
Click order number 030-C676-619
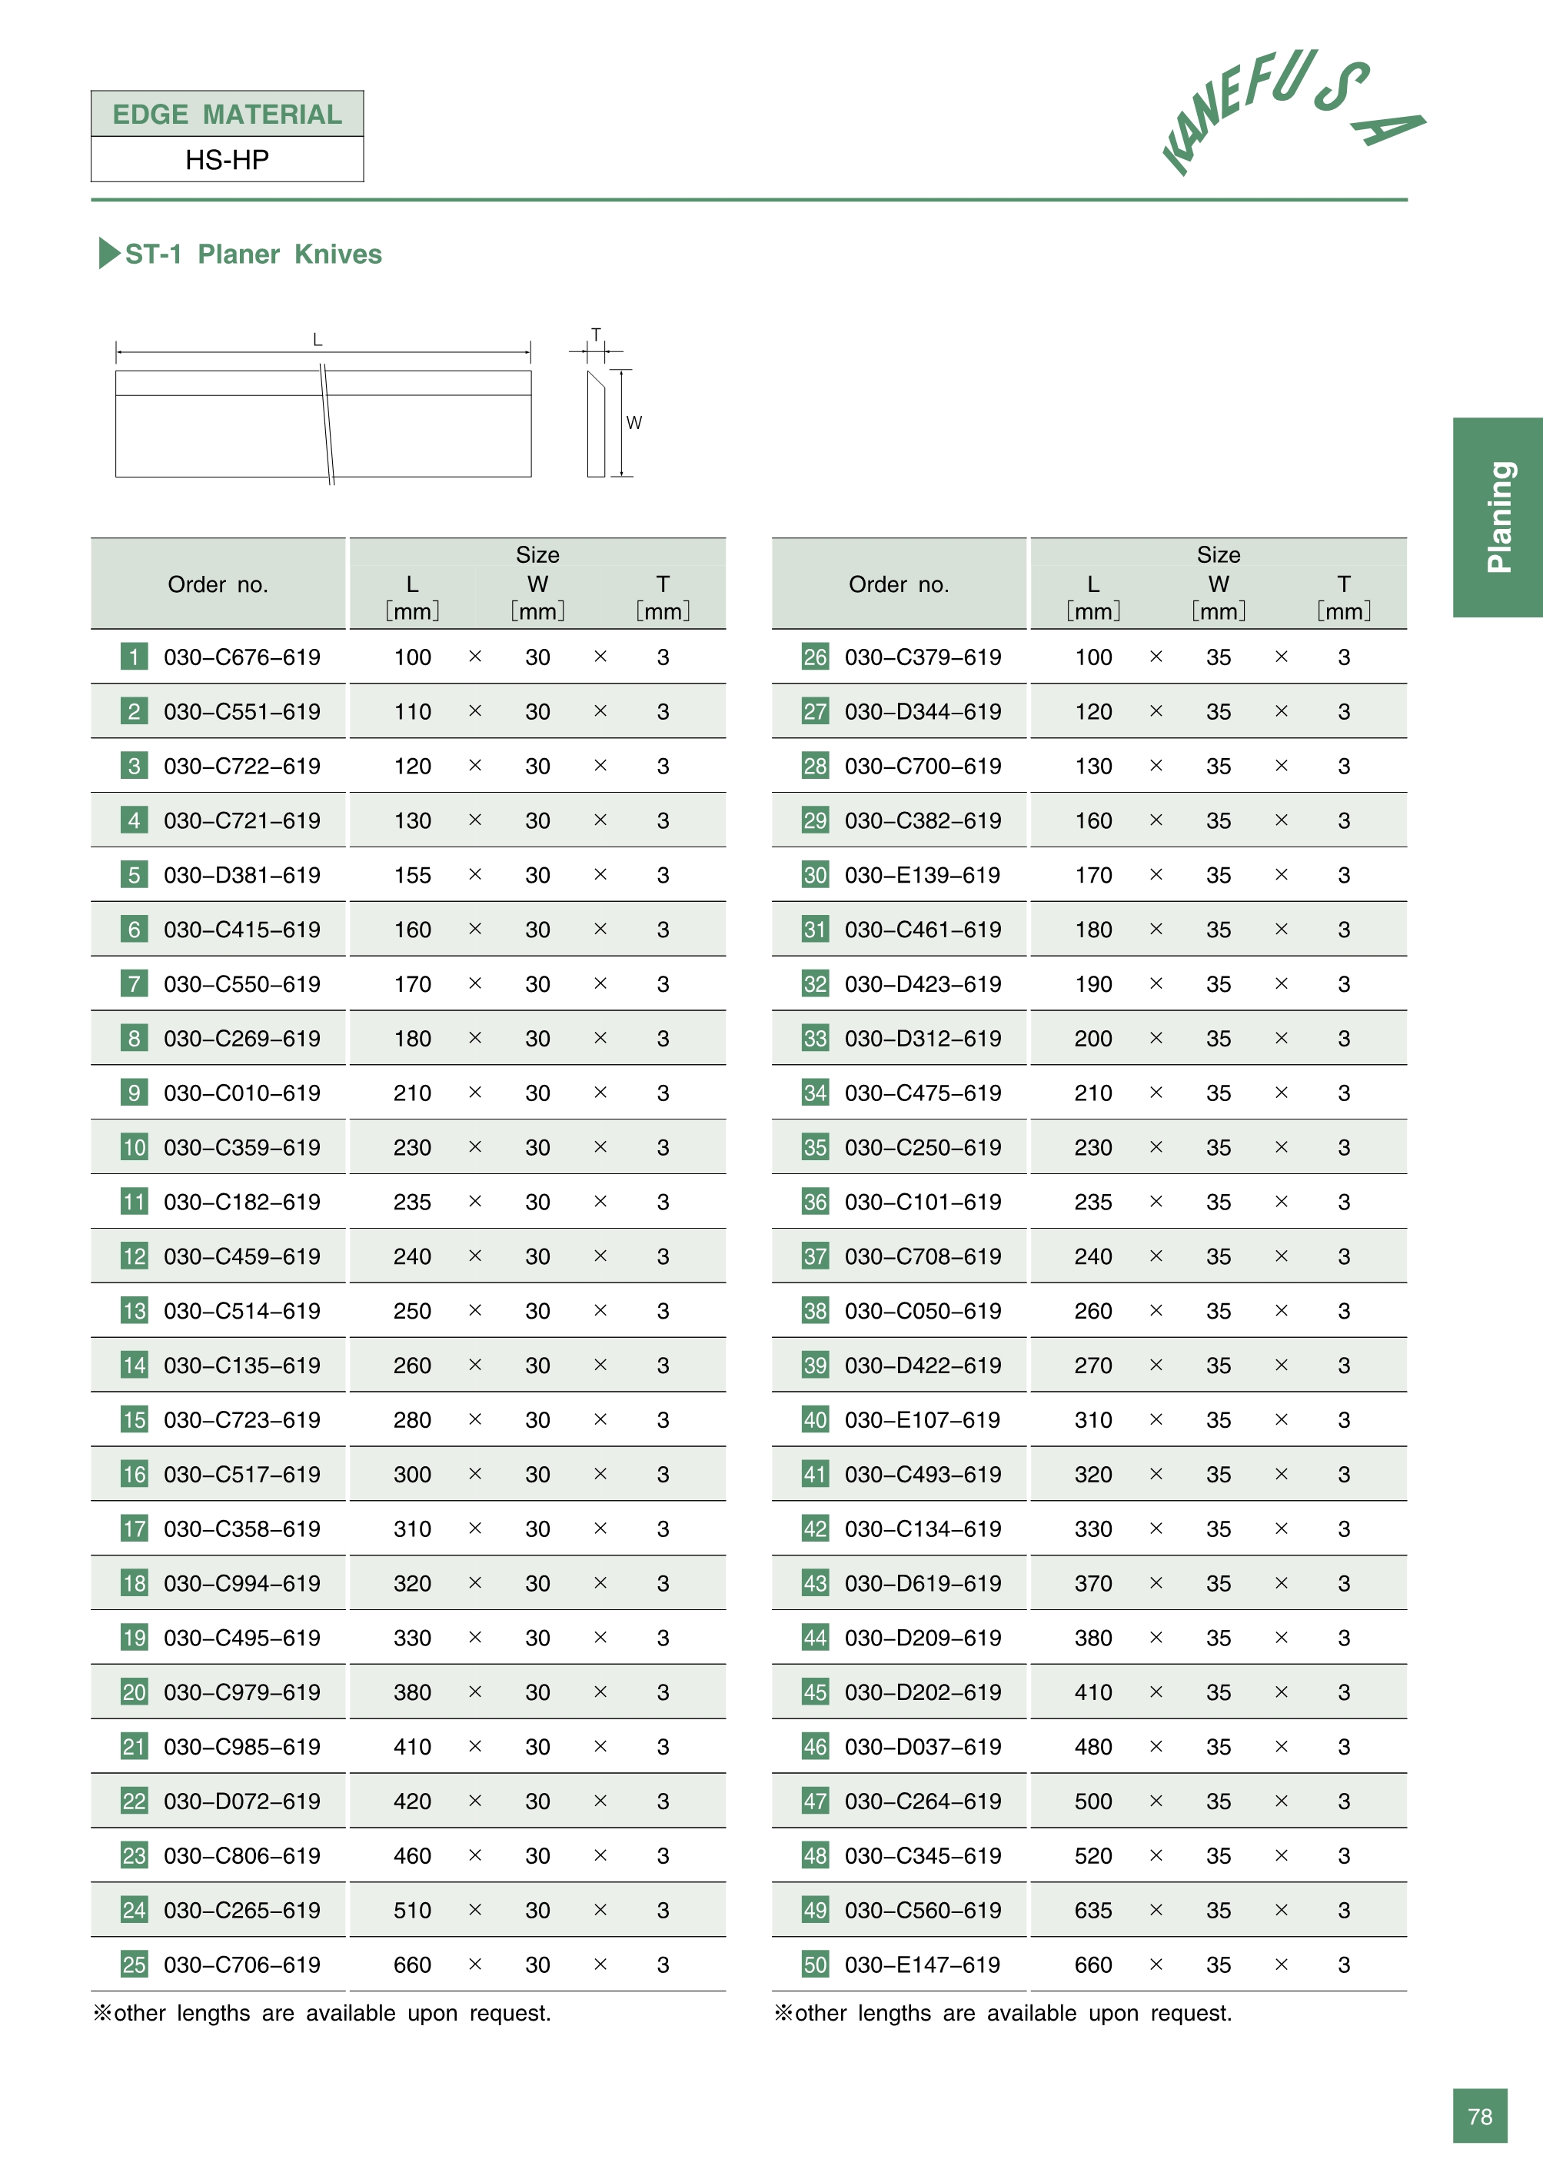241,657
